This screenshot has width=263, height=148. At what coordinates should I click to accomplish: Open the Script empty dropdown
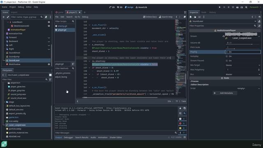pos(259,88)
